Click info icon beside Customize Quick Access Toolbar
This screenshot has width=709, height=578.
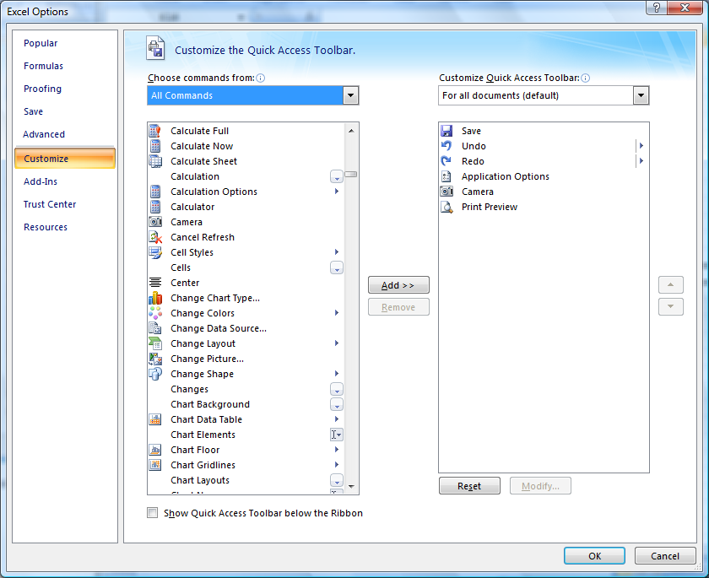[x=585, y=78]
